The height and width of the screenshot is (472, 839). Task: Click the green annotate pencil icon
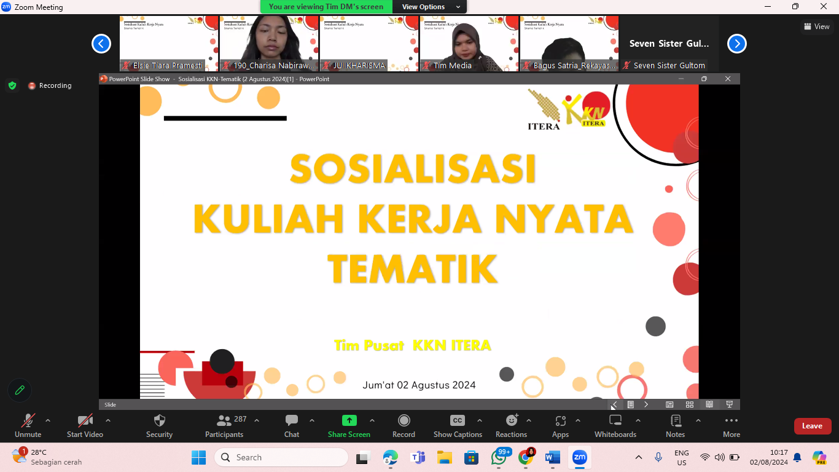[20, 390]
